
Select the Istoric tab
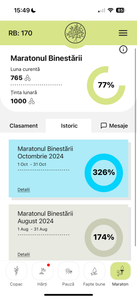69,126
